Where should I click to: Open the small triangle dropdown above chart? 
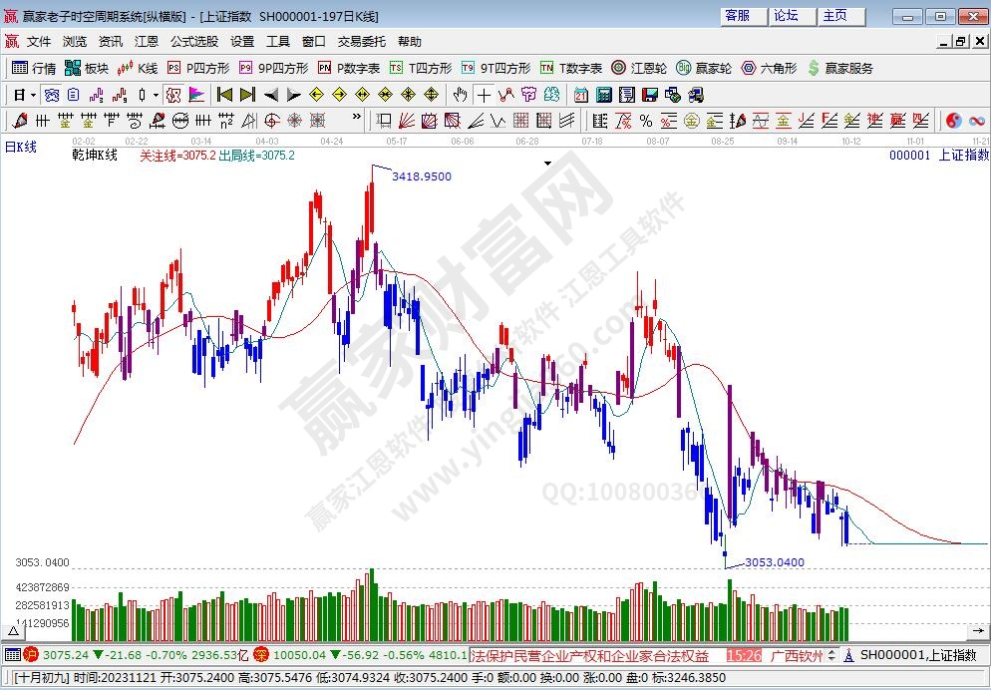pos(547,162)
